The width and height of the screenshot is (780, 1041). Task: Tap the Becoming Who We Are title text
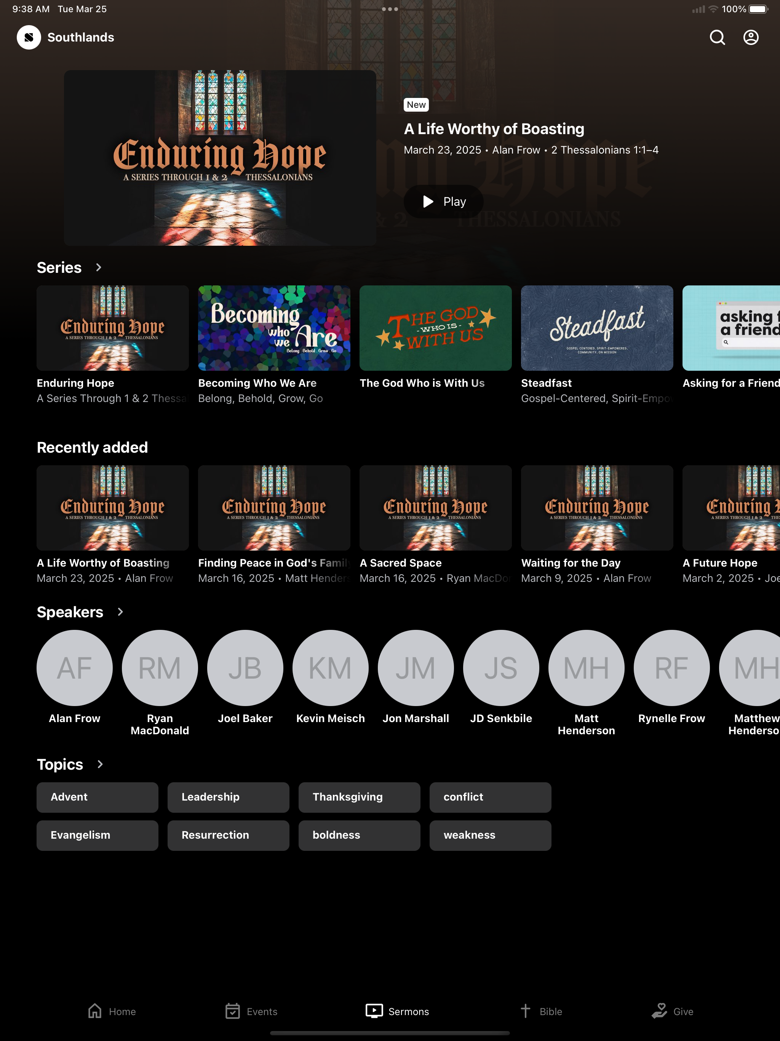point(257,383)
